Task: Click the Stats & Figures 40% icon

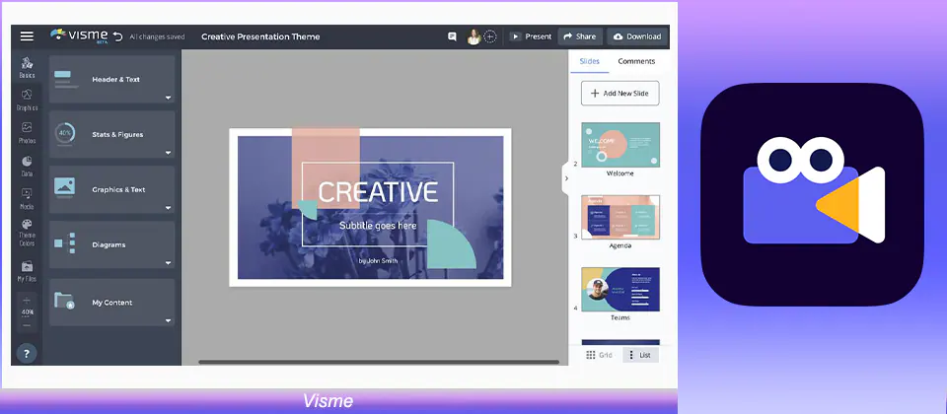Action: coord(64,134)
